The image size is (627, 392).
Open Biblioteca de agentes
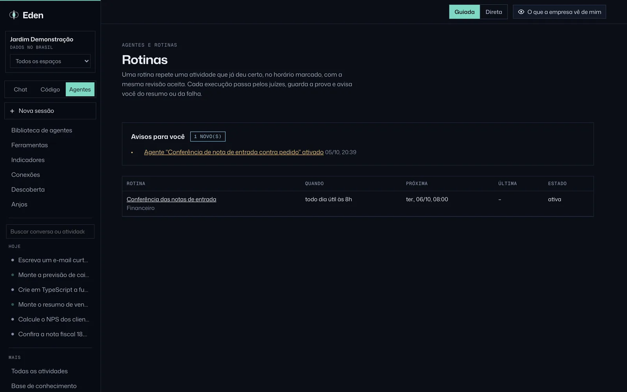pyautogui.click(x=42, y=130)
